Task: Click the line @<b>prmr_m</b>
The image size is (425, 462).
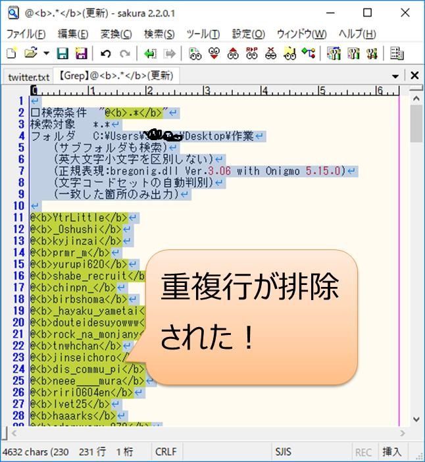Action: (x=70, y=253)
